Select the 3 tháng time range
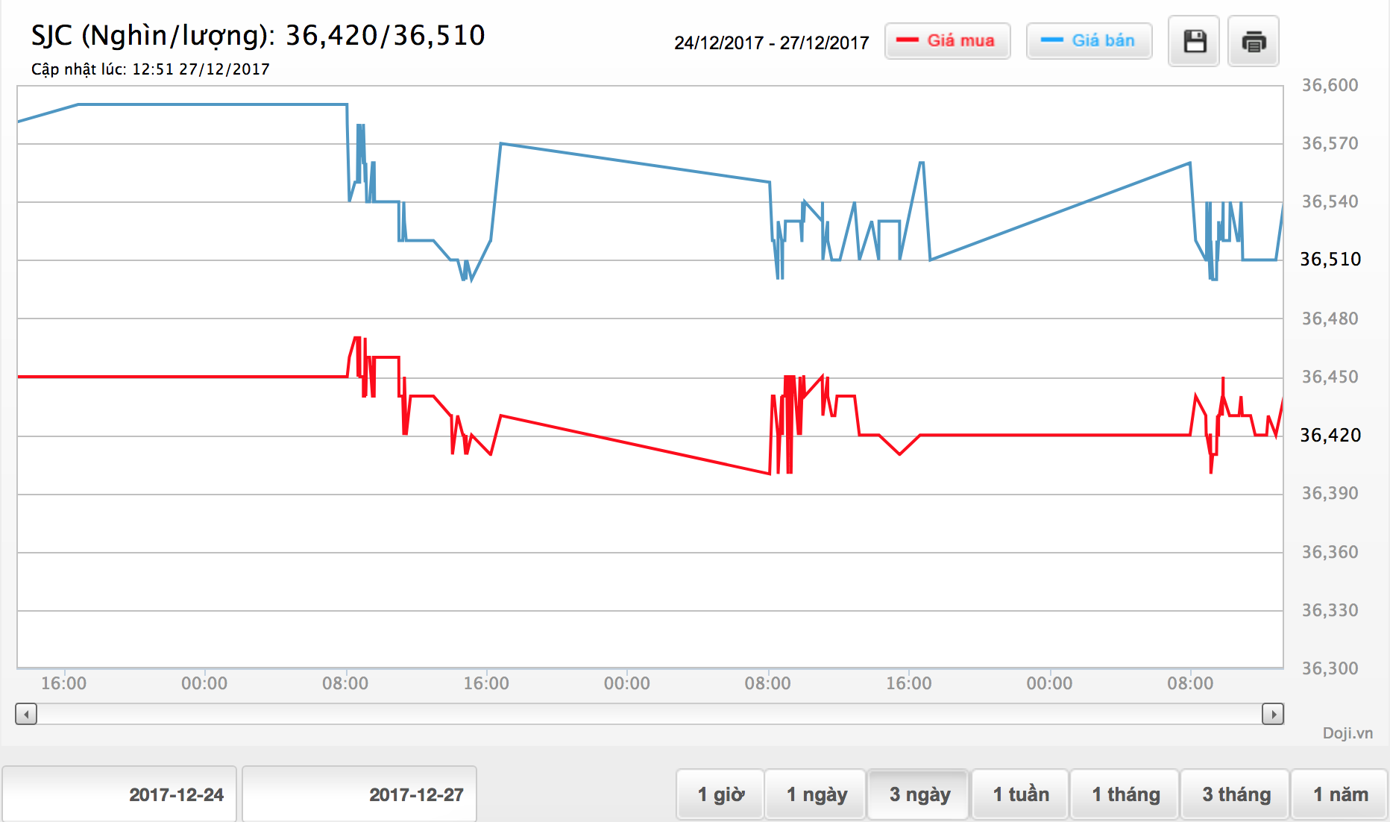The width and height of the screenshot is (1390, 822). coord(1236,794)
